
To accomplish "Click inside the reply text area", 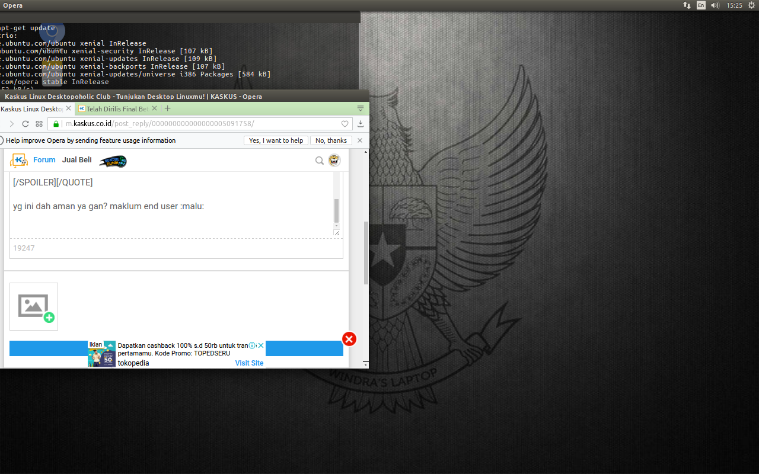I will [x=171, y=204].
